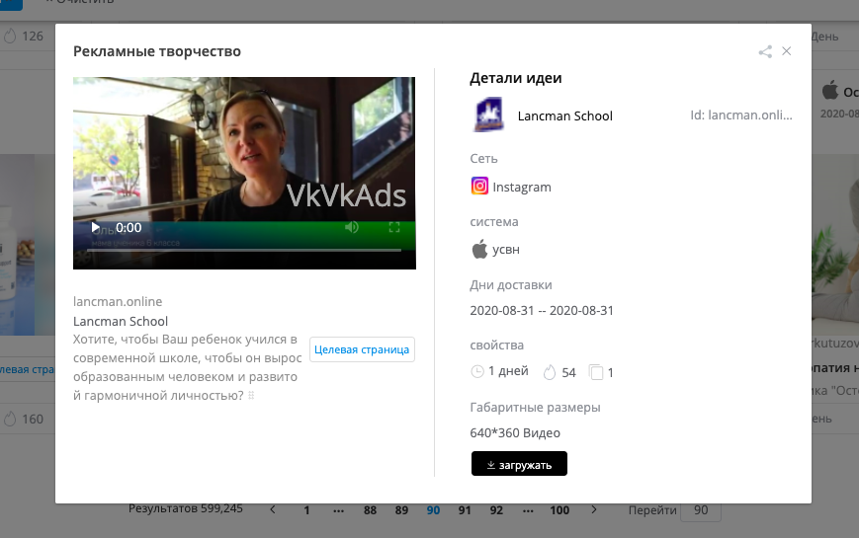Select page 89 in pagination
This screenshot has width=859, height=538.
pyautogui.click(x=401, y=510)
